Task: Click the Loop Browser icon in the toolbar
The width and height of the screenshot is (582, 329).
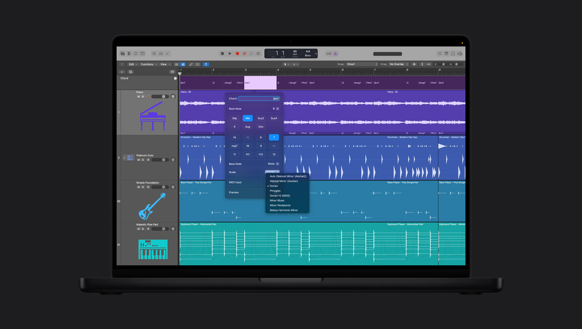Action: tap(453, 54)
